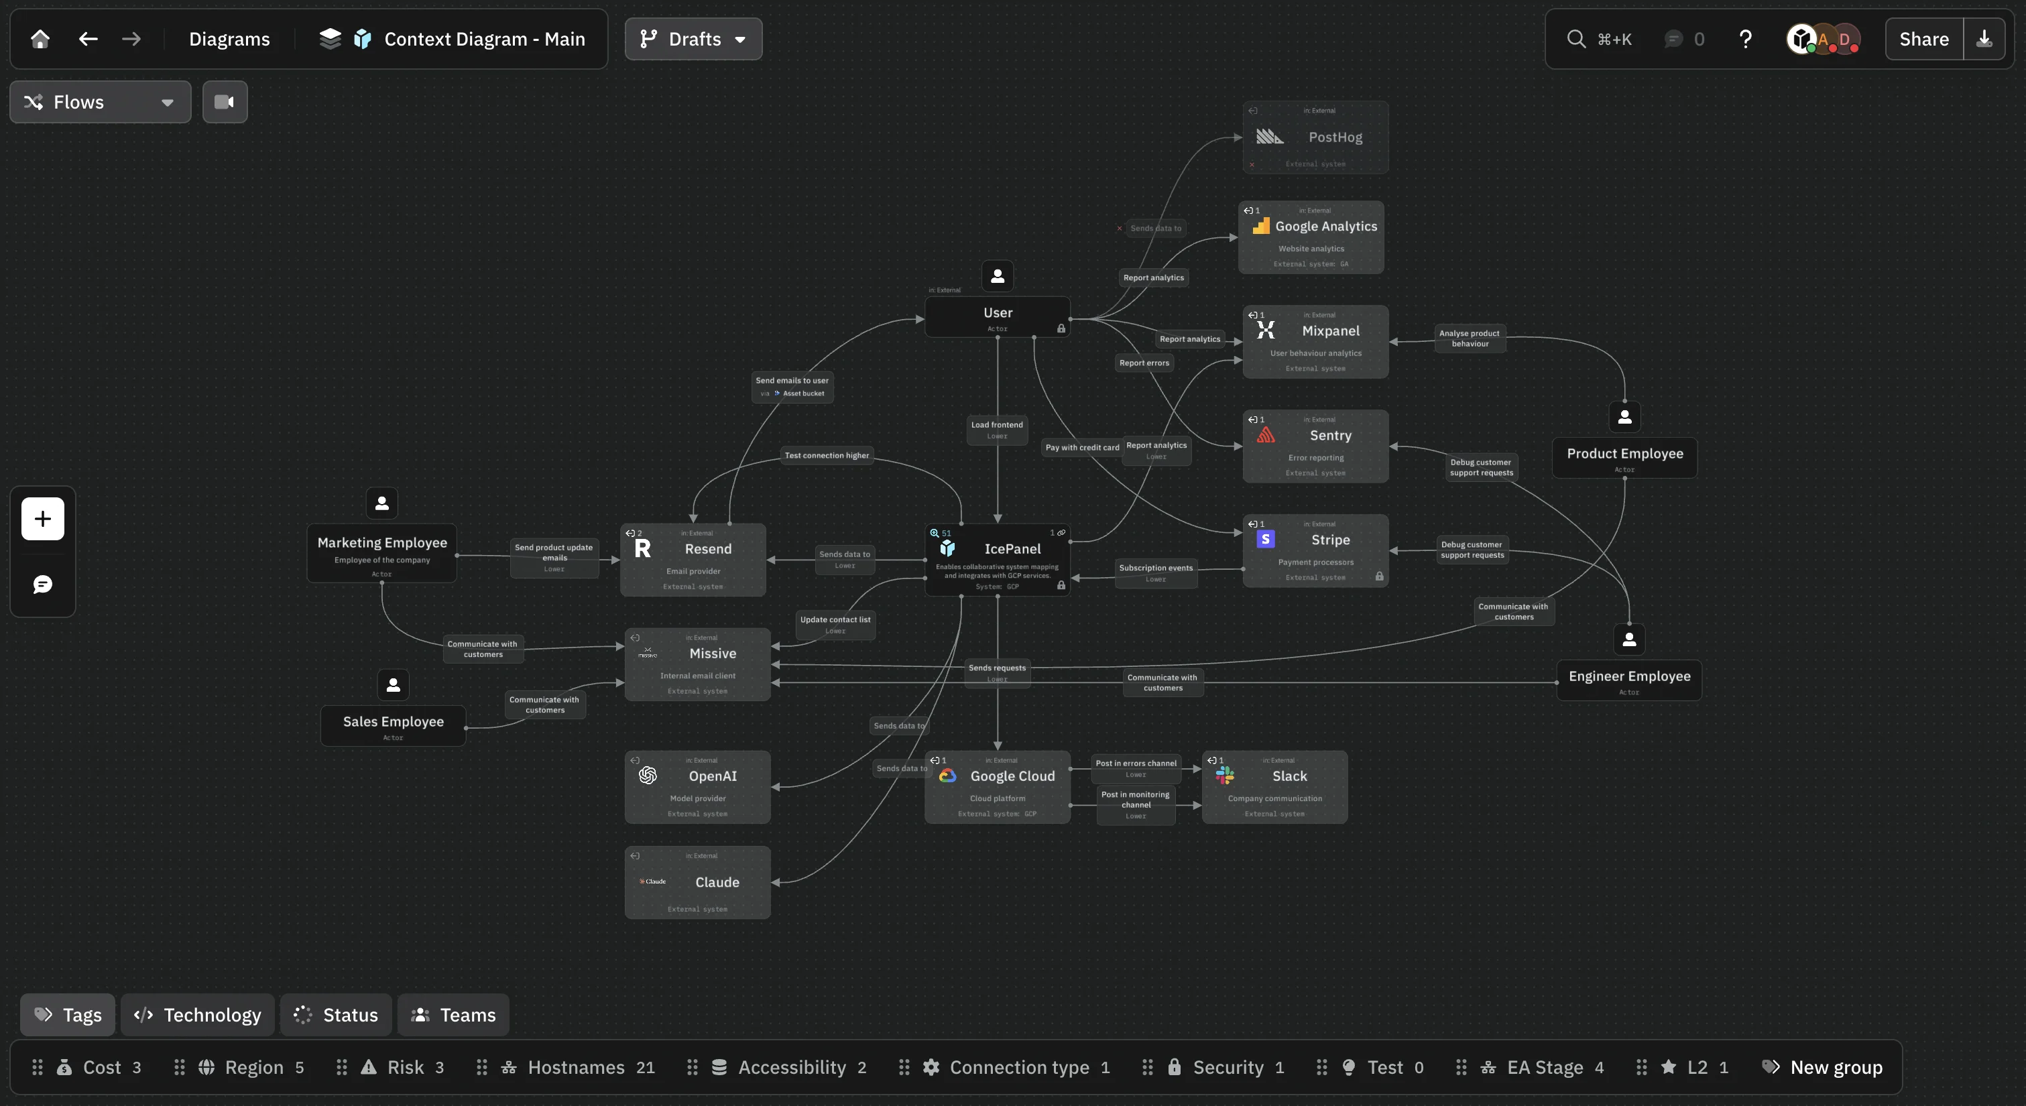The height and width of the screenshot is (1106, 2026).
Task: Expand the Test tag group
Action: 1382,1066
